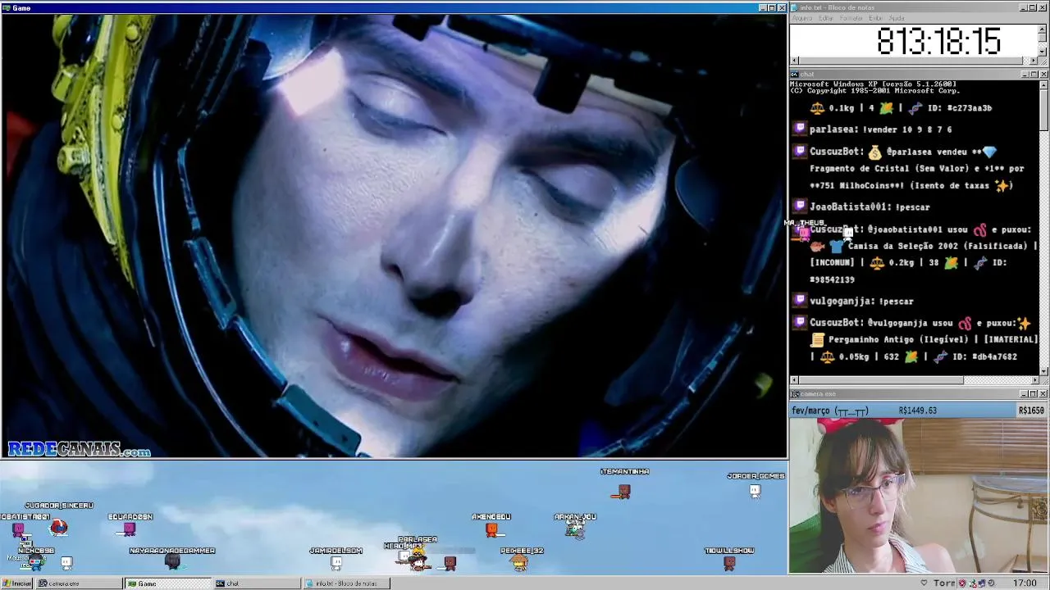Viewport: 1050px width, 590px height.
Task: Click JUGADOR_SINCERU character avatar
Action: (58, 527)
